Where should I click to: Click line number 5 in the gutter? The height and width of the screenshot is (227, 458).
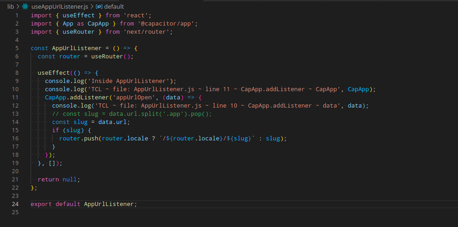point(16,48)
